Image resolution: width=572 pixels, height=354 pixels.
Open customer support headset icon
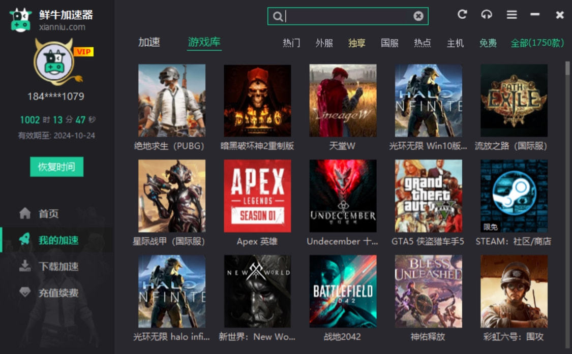(x=487, y=14)
